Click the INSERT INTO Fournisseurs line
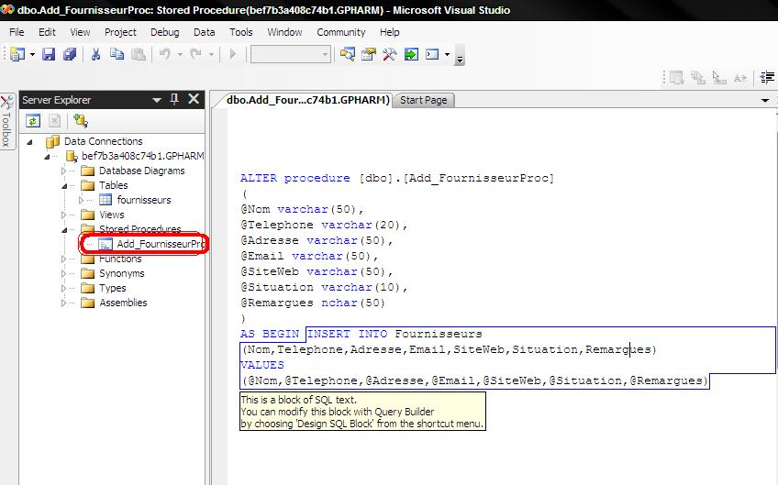 395,334
